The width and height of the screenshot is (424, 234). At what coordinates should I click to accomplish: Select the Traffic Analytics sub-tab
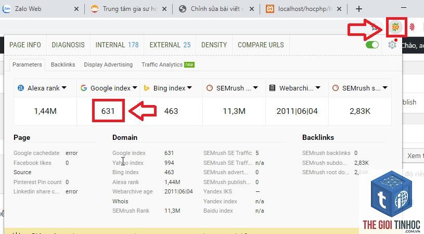click(168, 64)
